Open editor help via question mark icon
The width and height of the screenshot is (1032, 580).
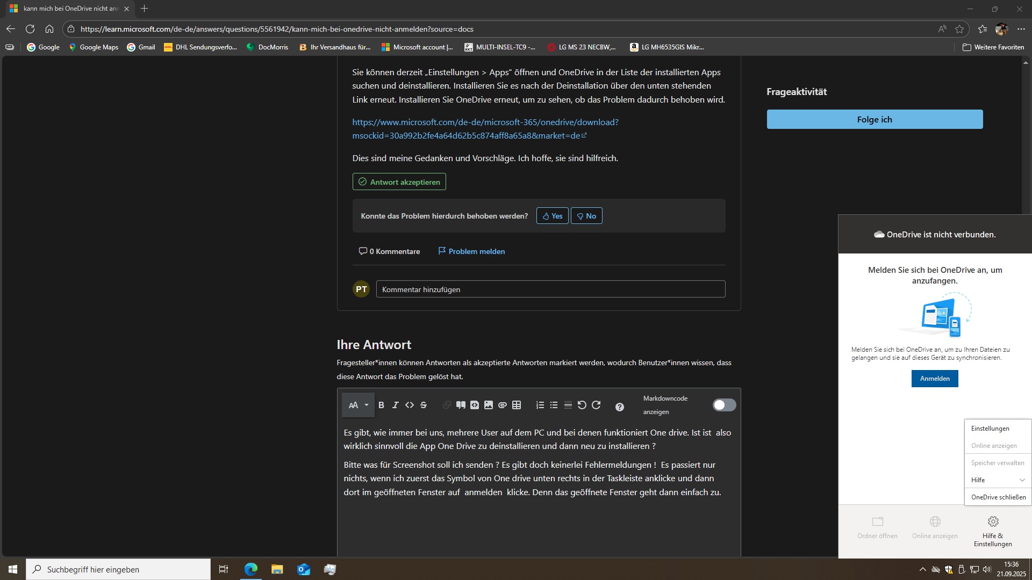[619, 407]
